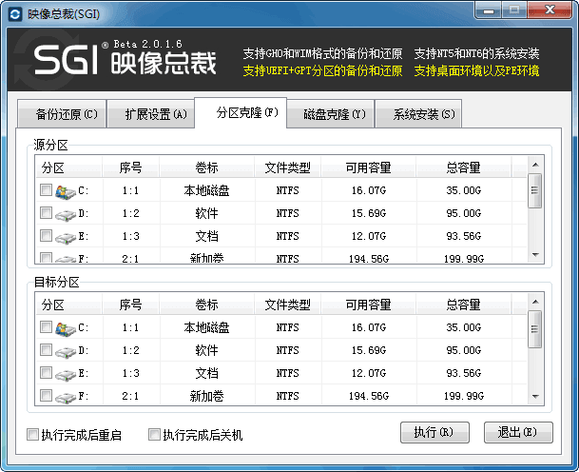Check the E: partition in source list
Screen dimensions: 579x472
coord(46,236)
